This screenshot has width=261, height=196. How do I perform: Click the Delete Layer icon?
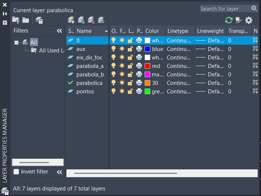[x=91, y=20]
